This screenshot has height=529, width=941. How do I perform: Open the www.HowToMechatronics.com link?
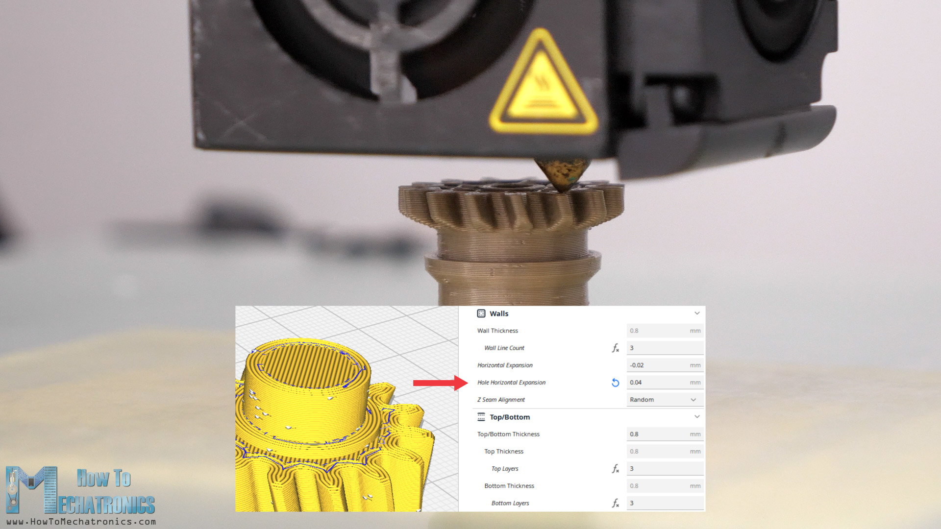pos(81,522)
